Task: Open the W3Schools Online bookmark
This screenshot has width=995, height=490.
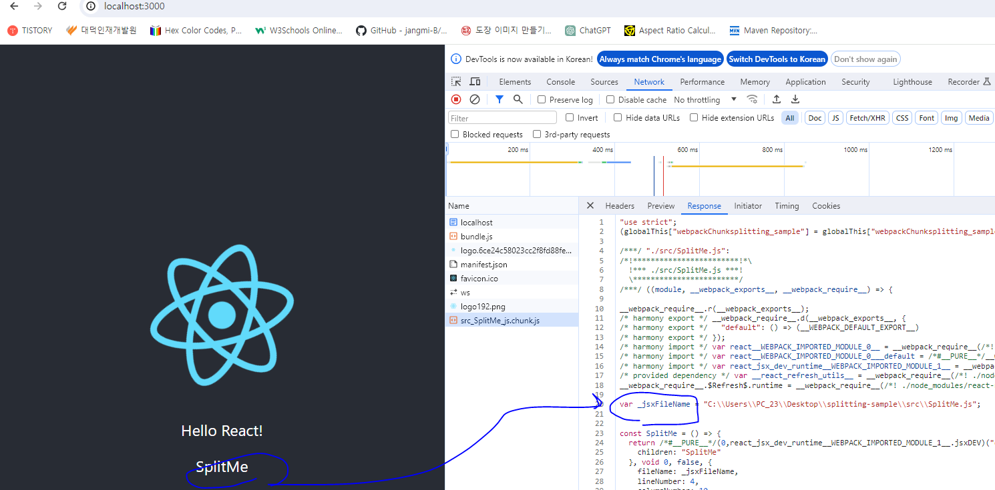Action: point(298,31)
